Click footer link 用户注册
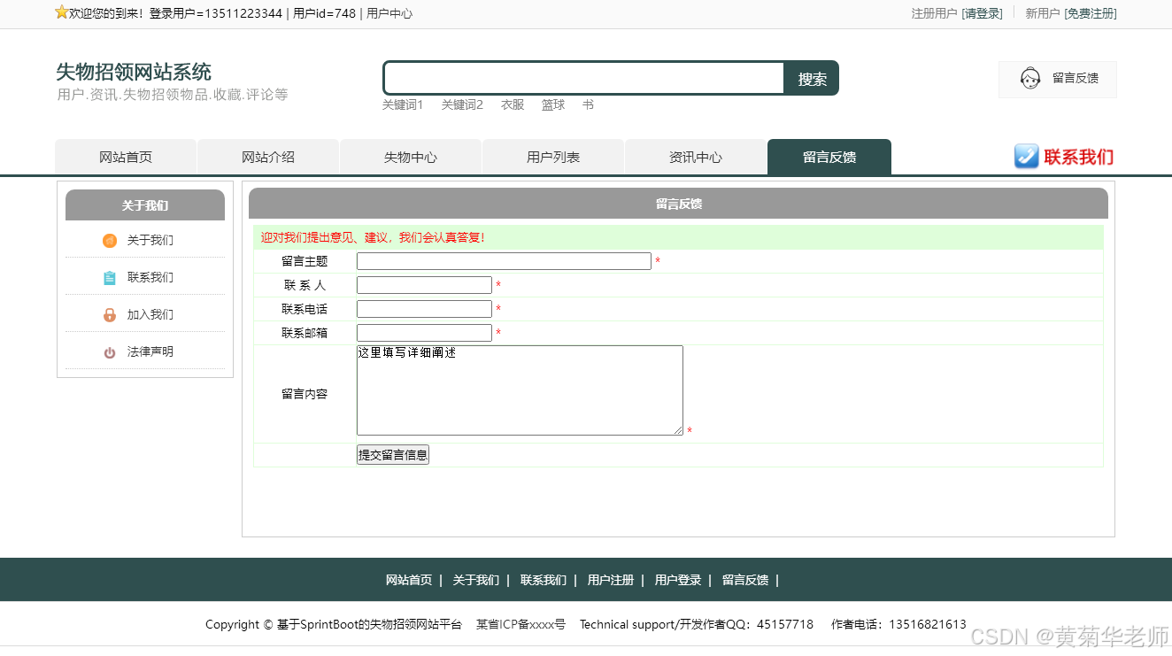This screenshot has height=656, width=1172. coord(611,581)
